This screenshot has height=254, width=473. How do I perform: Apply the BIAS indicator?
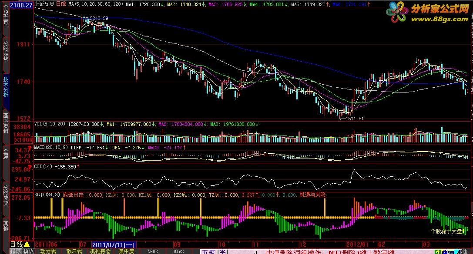pos(178,251)
